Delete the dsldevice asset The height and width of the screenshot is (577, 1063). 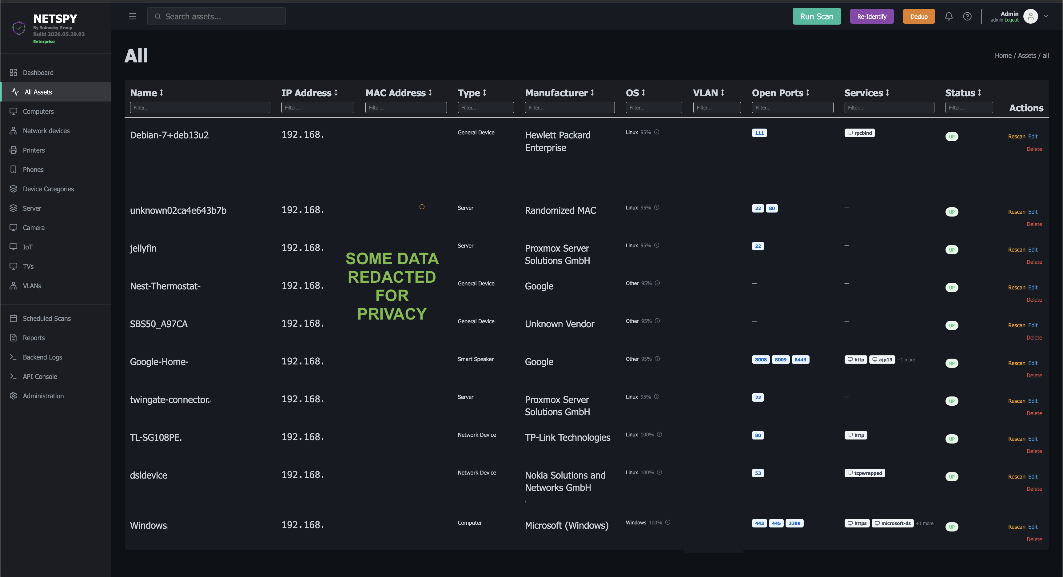[1034, 489]
